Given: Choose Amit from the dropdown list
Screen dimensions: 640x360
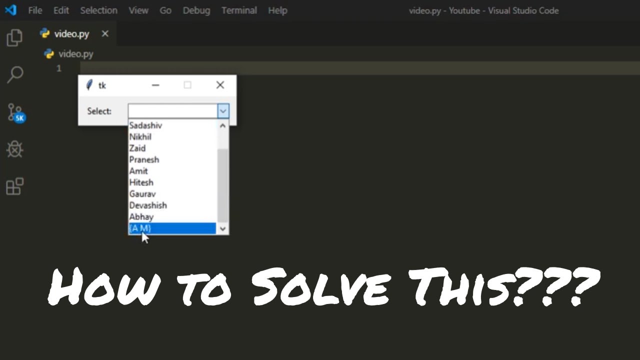Looking at the screenshot, I should click(172, 171).
